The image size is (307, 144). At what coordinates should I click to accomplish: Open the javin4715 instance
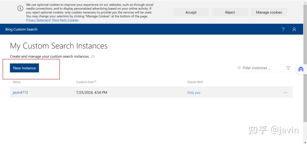click(20, 92)
